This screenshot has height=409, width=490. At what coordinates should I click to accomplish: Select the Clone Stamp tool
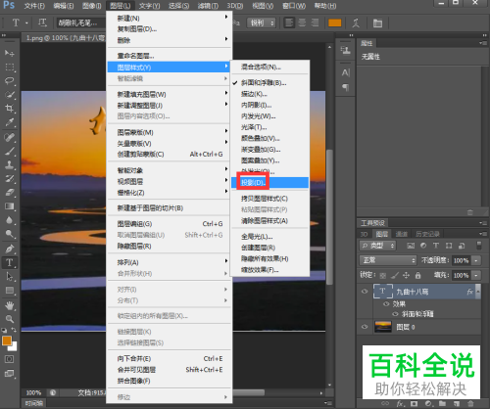tap(10, 164)
